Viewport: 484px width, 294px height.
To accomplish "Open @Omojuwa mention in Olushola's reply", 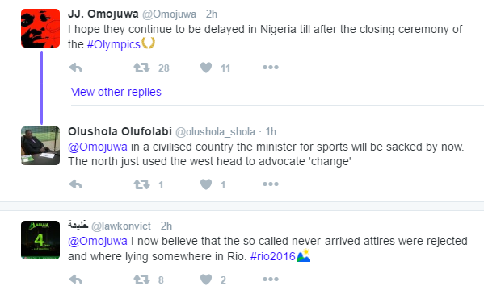I will click(x=98, y=147).
